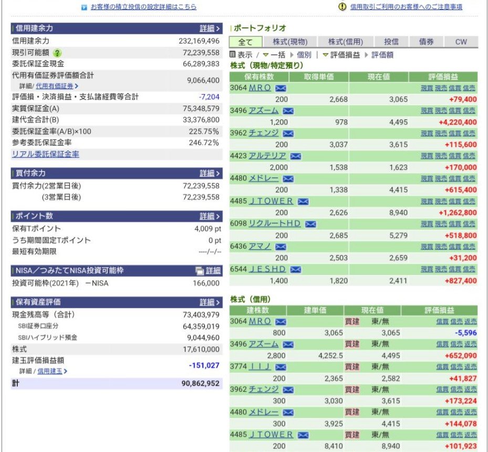488x452 pixels.
Task: Click 信買 for 4485 JTOWER margin position
Action: pos(442,435)
